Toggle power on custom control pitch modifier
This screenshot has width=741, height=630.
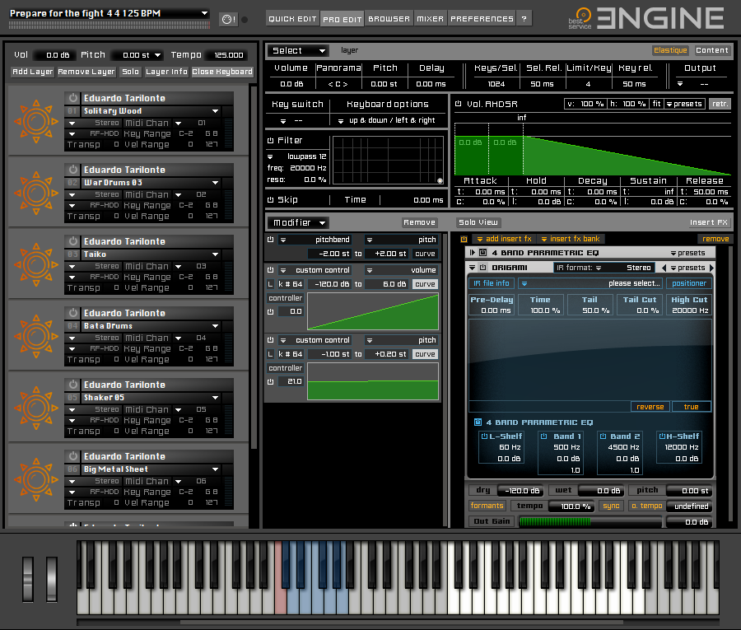[270, 340]
